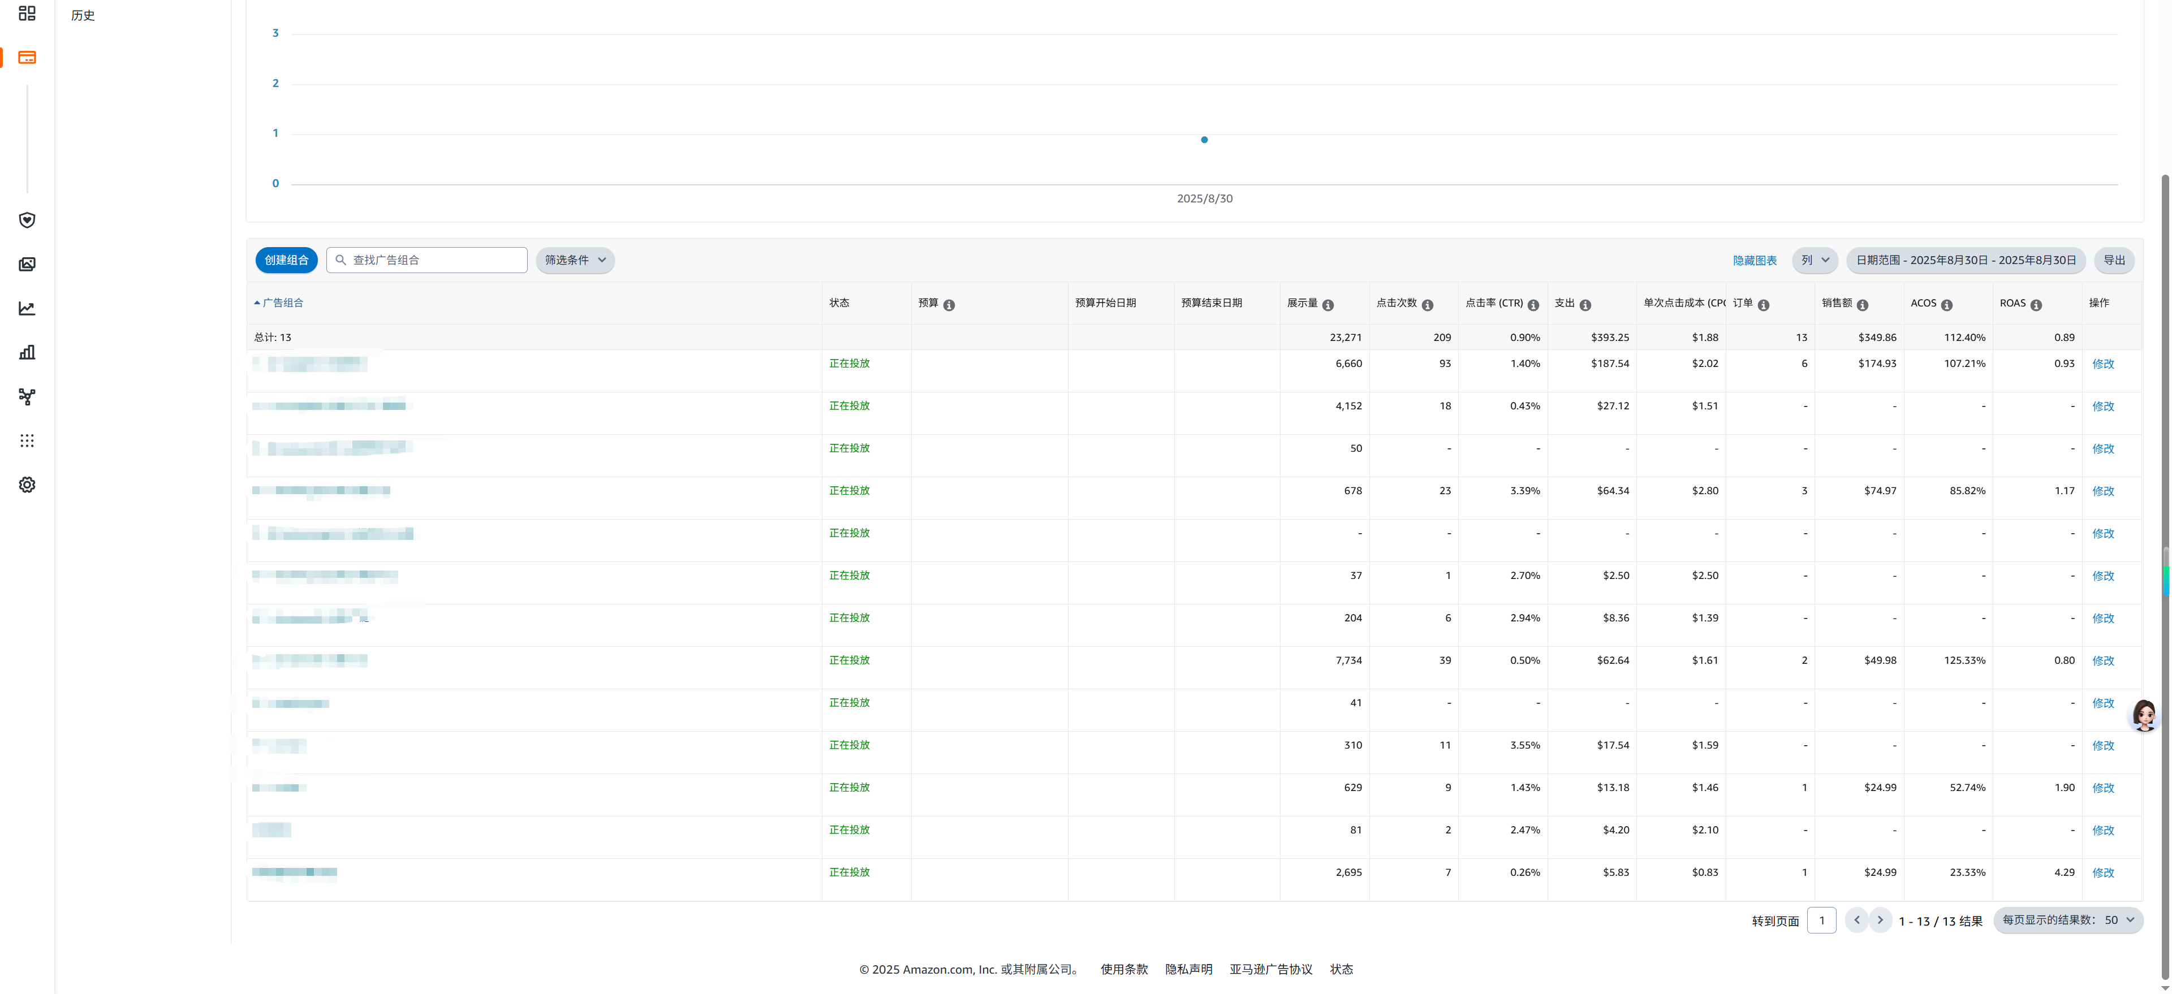Sort by the 预算结束日期 column header

point(1212,302)
